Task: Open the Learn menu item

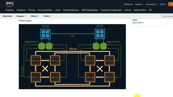Action: coord(58,10)
